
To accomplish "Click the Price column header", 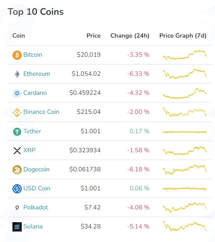I will 94,36.
